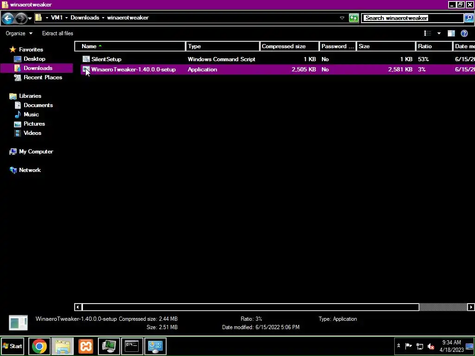Select Libraries in the navigation pane
Image resolution: width=475 pixels, height=356 pixels.
click(x=30, y=95)
